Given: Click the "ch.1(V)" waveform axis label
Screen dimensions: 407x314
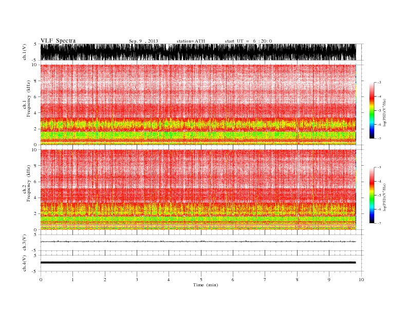Looking at the screenshot, I should (24, 52).
